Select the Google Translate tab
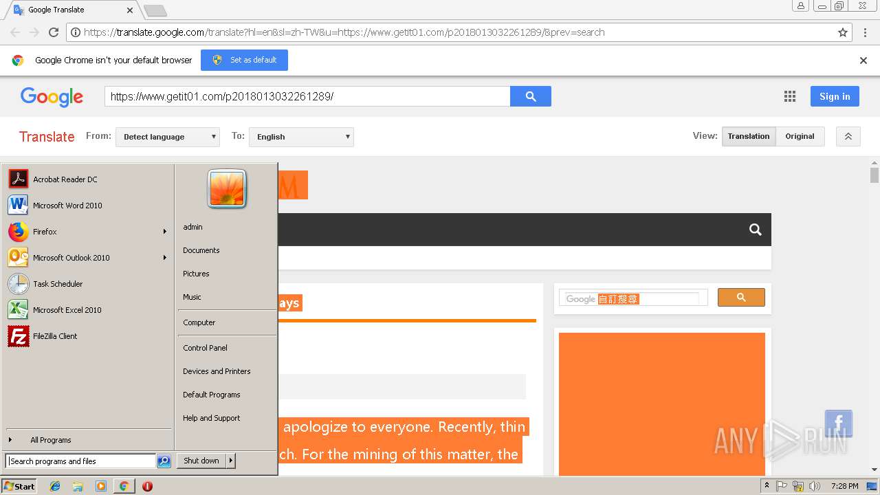The height and width of the screenshot is (495, 880). pos(72,10)
